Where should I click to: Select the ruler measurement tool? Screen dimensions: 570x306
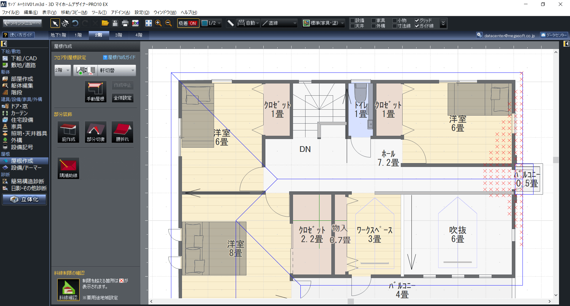[230, 23]
